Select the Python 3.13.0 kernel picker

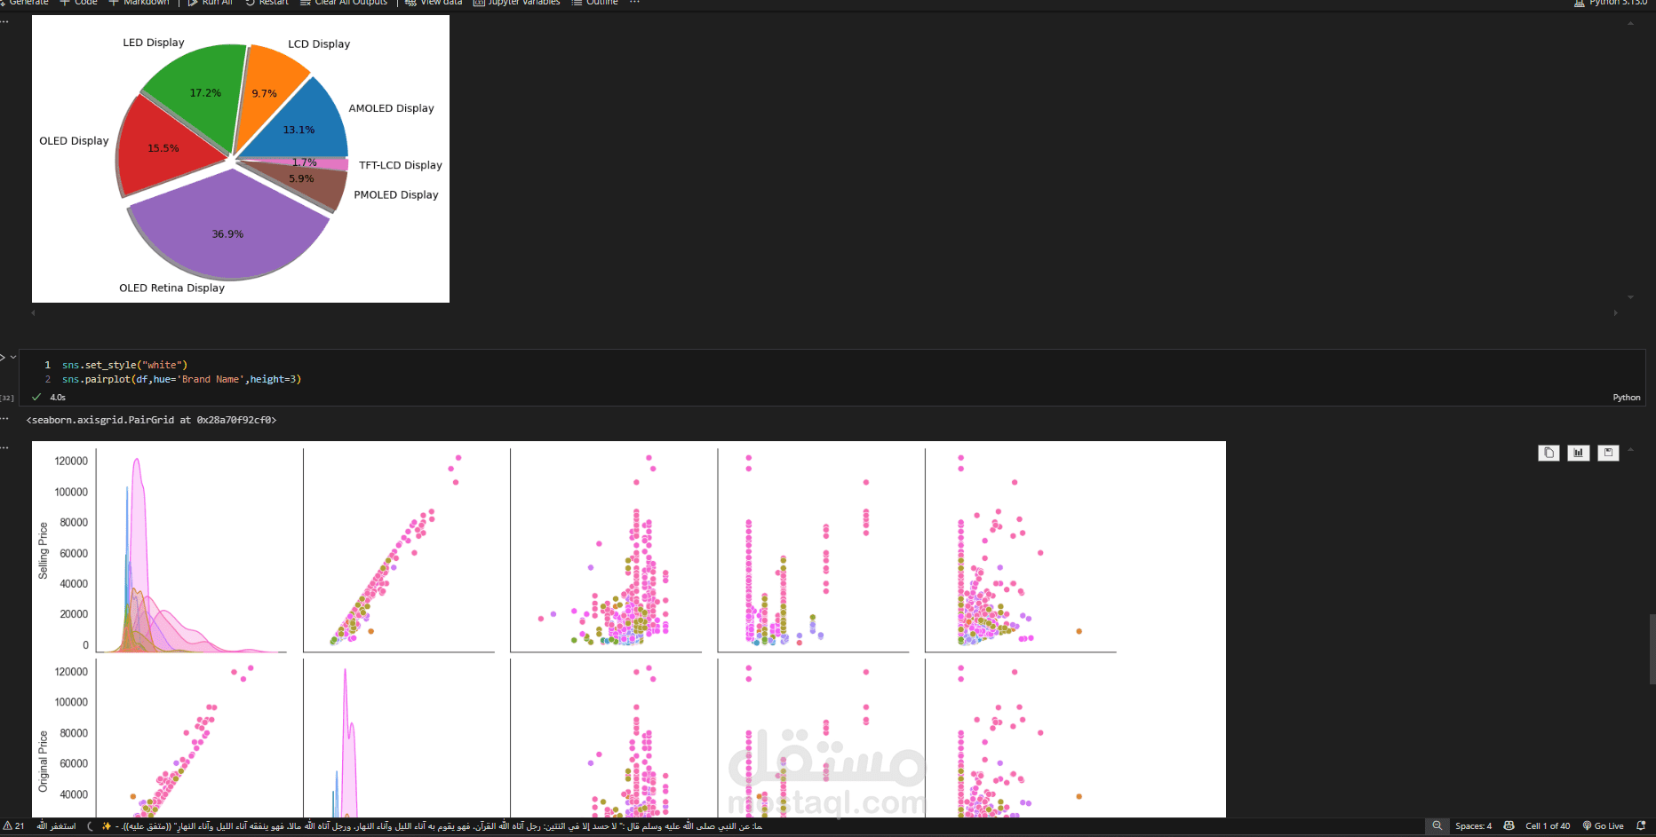[x=1611, y=3]
